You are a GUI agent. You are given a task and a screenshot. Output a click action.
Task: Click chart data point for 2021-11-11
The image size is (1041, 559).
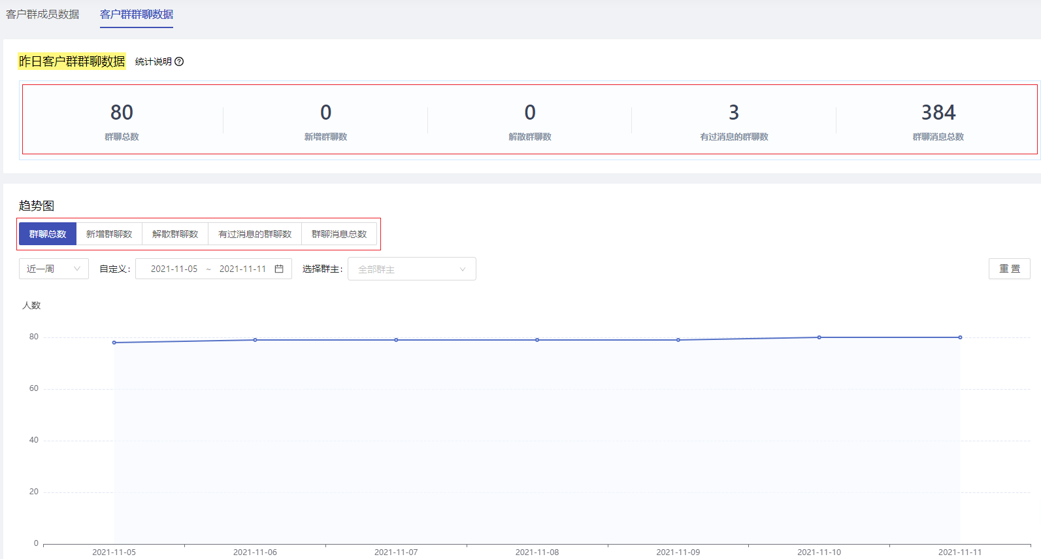pyautogui.click(x=960, y=337)
